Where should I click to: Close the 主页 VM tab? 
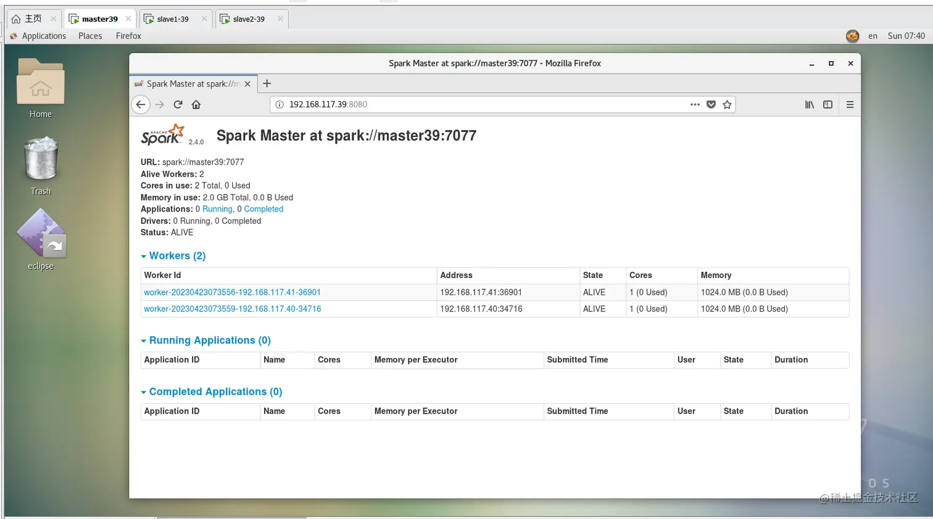click(53, 18)
